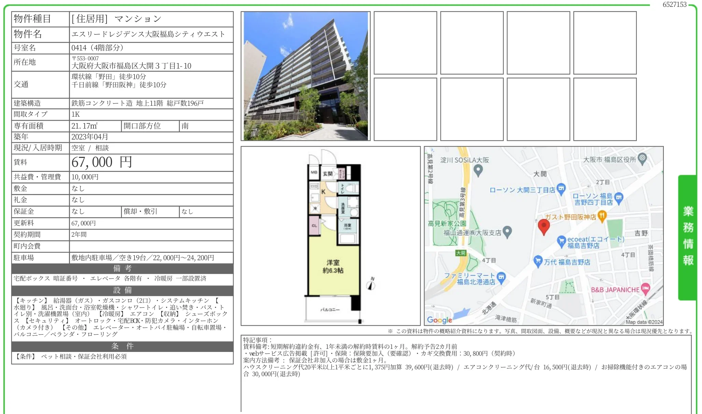Click the 万代 福島吉野店 cart icon
This screenshot has height=414, width=702.
(538, 262)
